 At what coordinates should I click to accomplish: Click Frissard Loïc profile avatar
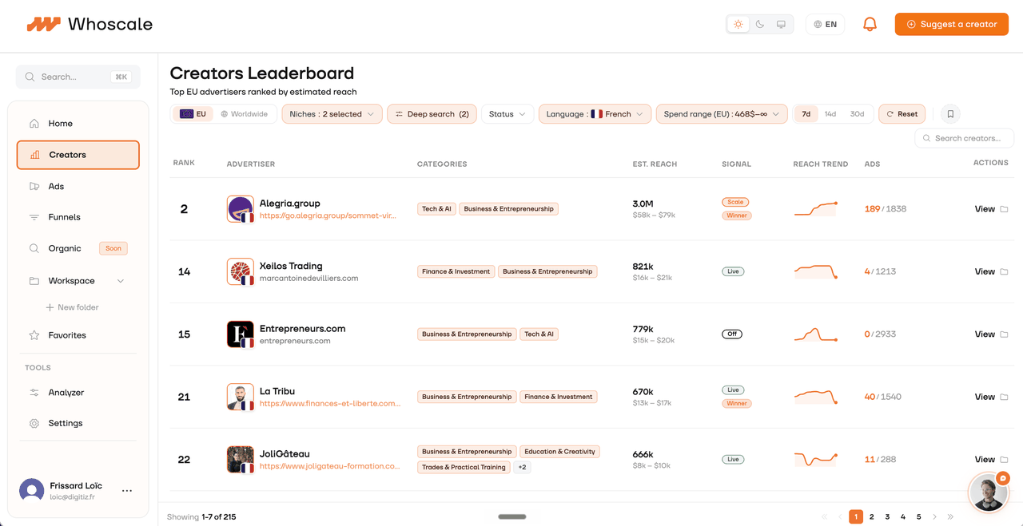32,491
